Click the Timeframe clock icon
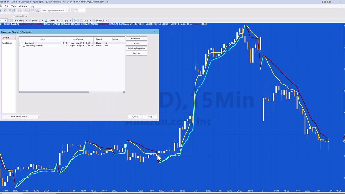This screenshot has width=345, height=194. tap(11, 20)
